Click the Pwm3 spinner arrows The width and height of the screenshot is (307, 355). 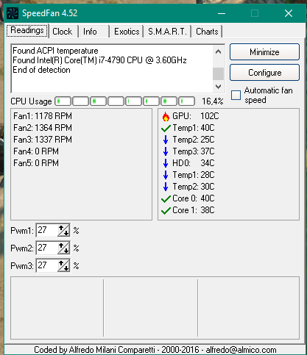pyautogui.click(x=63, y=265)
